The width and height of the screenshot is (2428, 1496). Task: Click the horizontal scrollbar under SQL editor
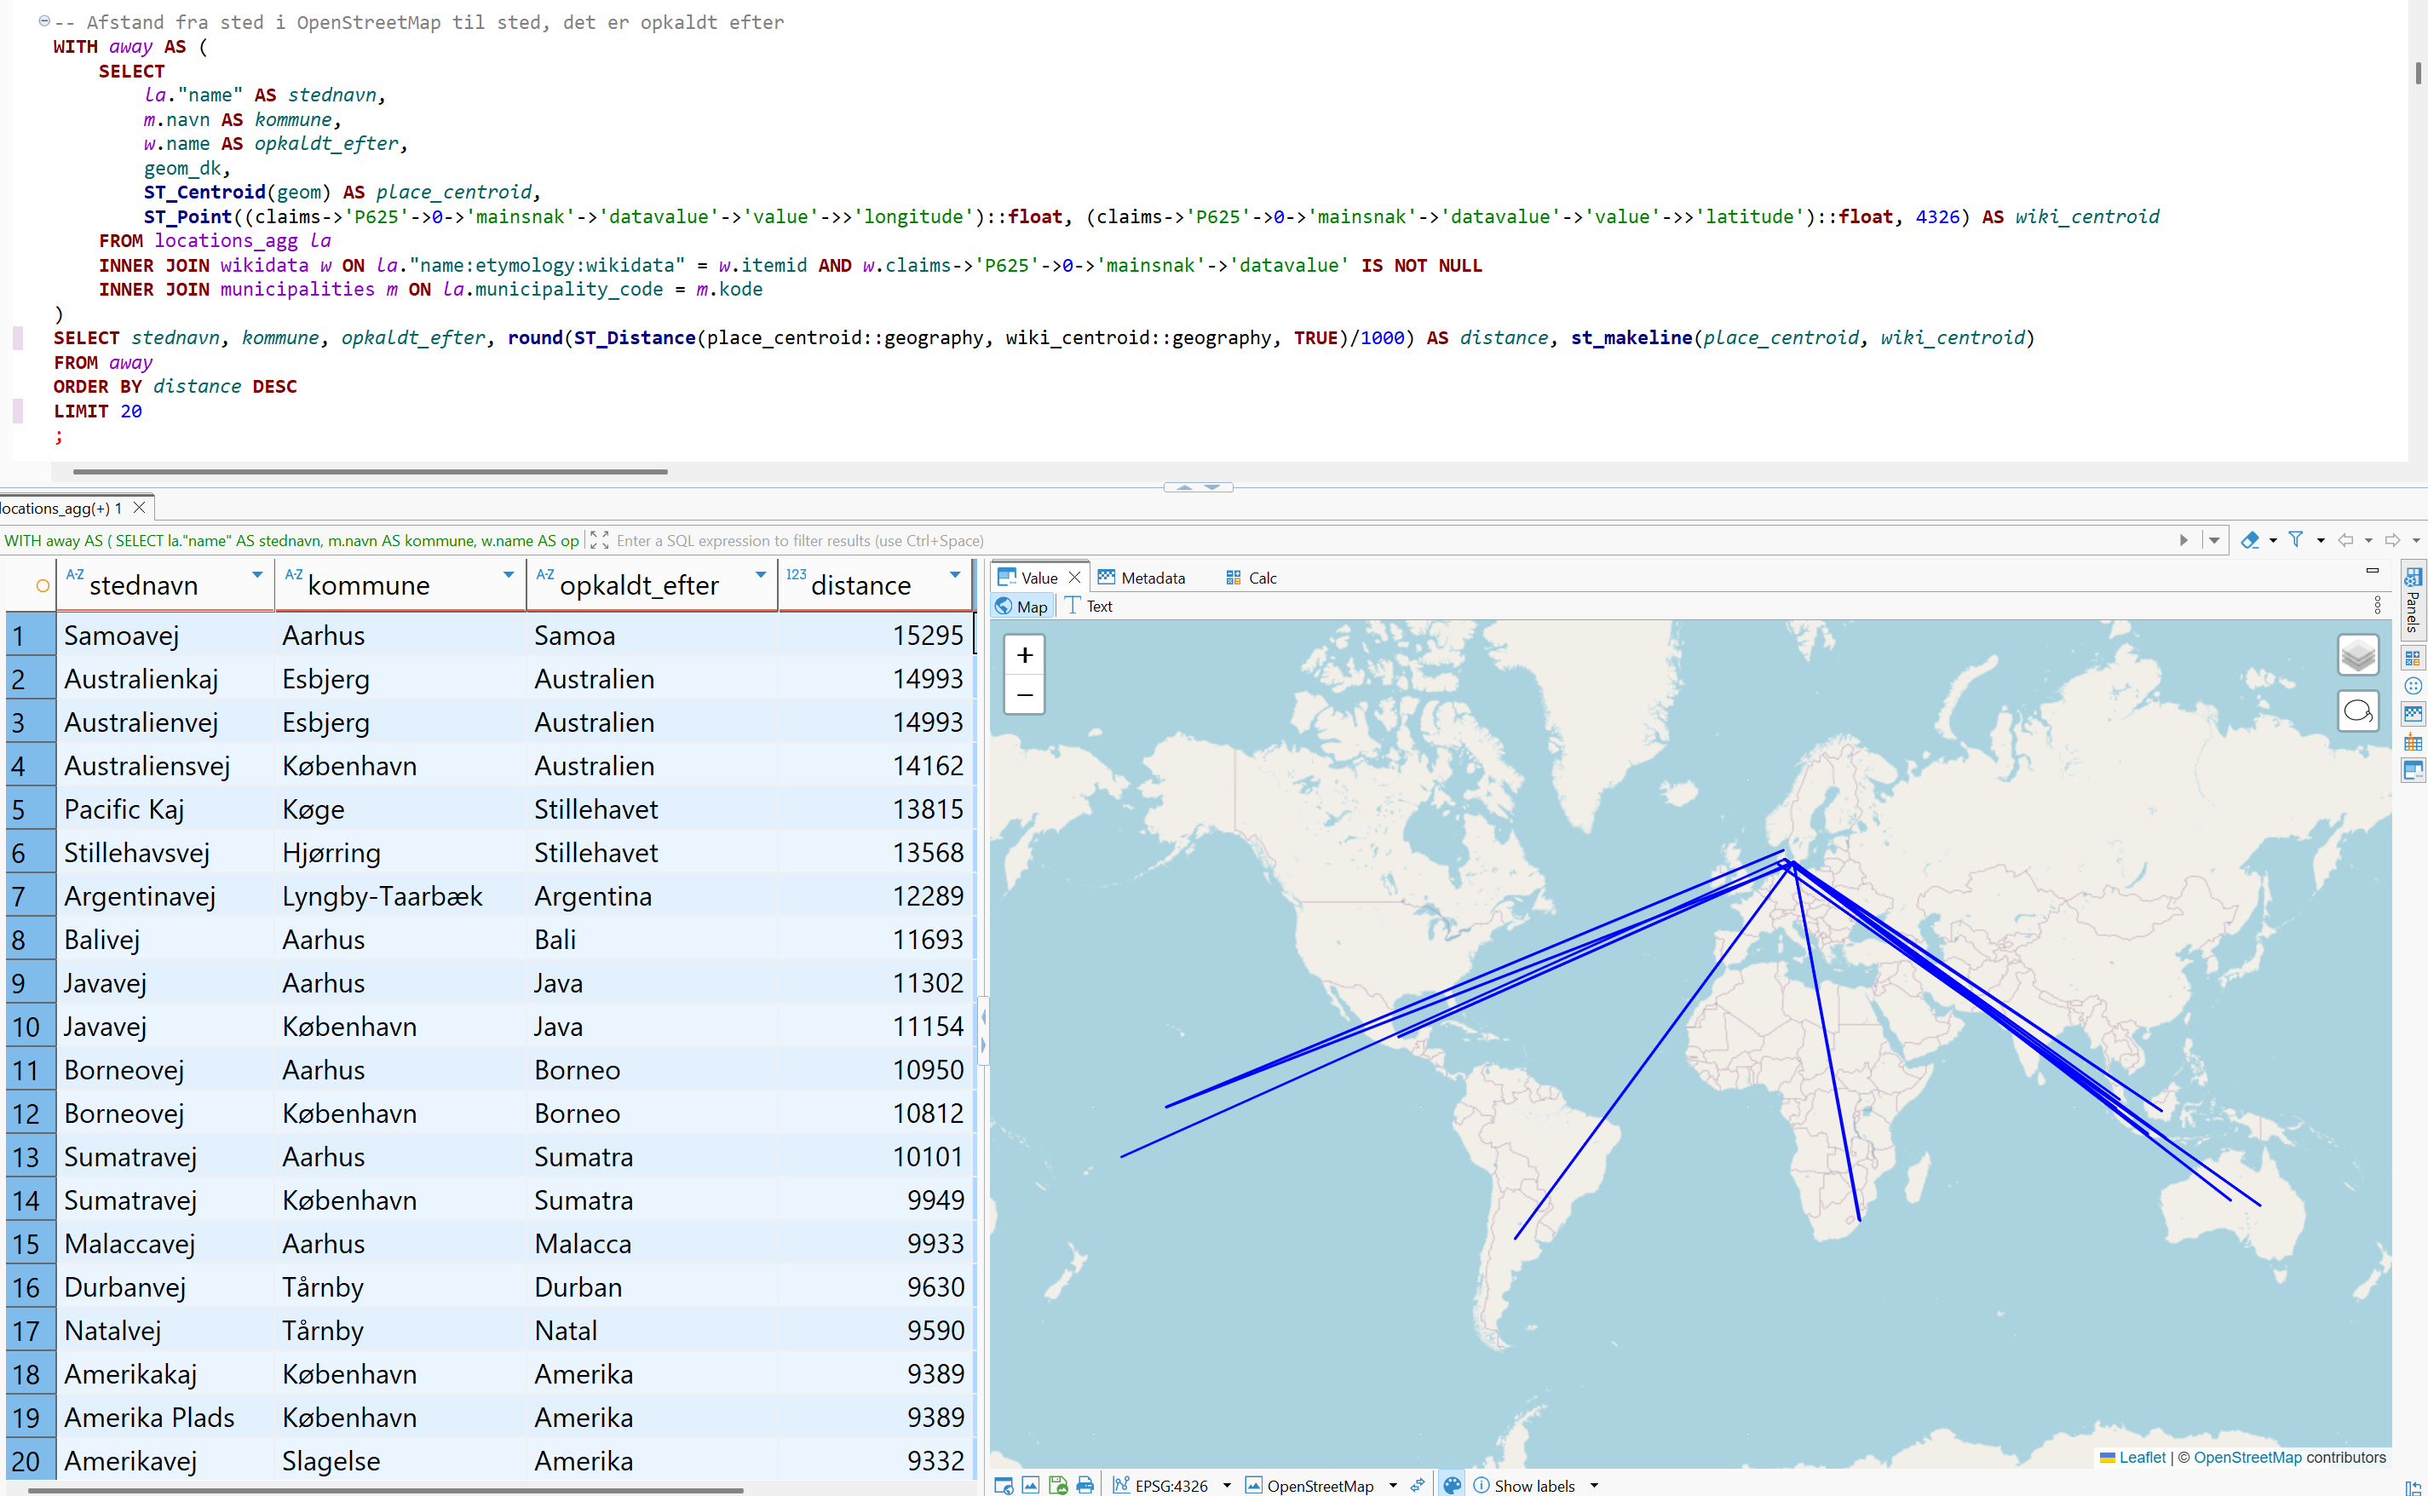(x=370, y=472)
